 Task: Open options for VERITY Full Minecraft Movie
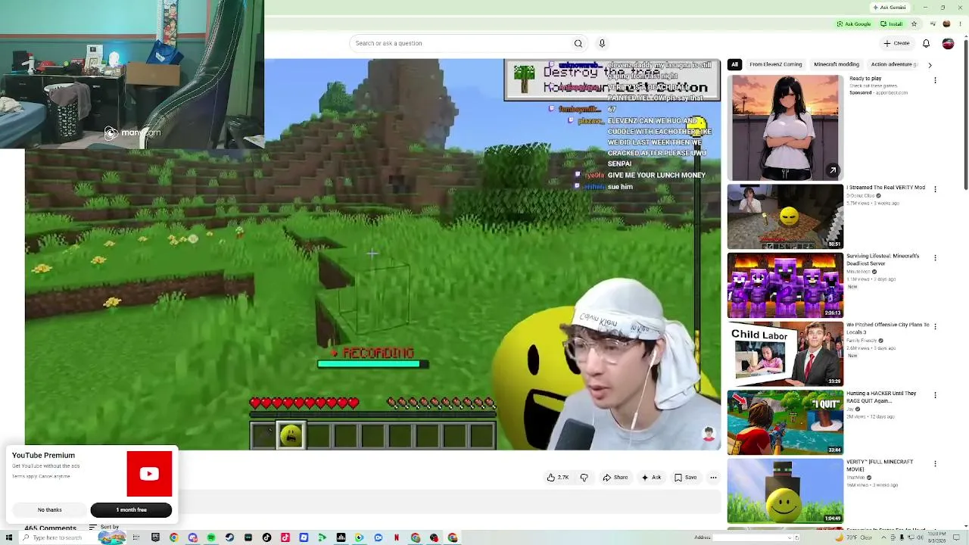[x=935, y=463]
